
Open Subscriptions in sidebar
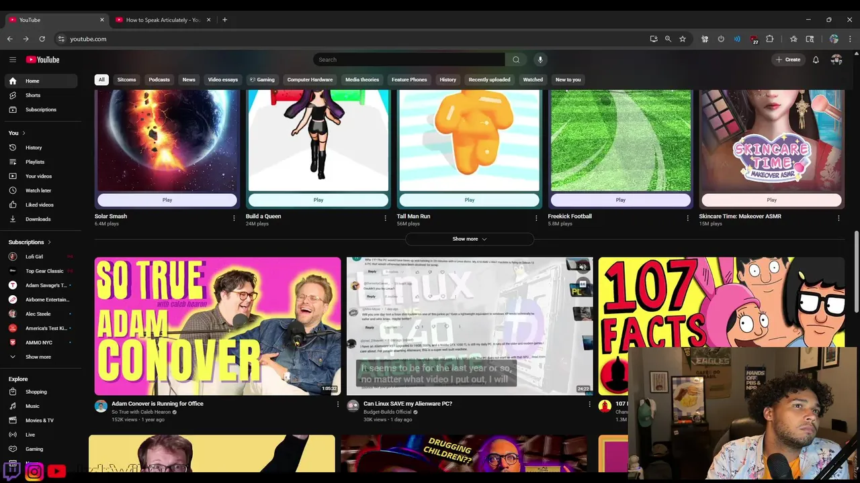click(41, 109)
